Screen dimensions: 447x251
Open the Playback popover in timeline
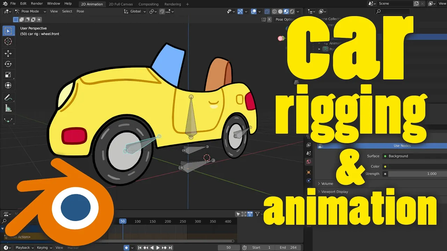click(24, 248)
